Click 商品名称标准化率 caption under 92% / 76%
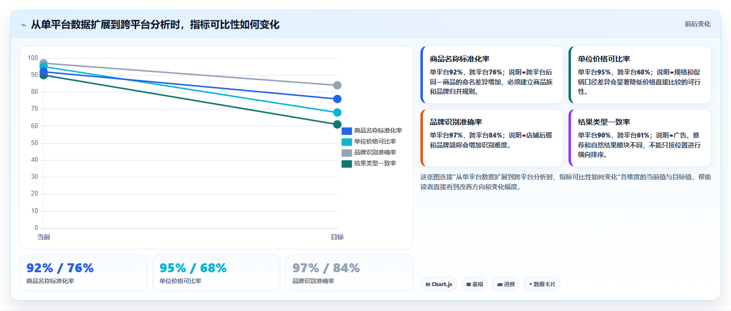 (x=50, y=281)
